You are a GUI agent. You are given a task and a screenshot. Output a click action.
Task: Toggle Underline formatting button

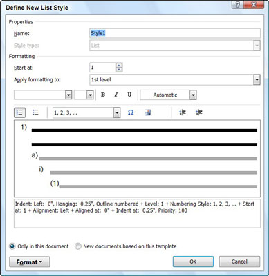coord(129,95)
